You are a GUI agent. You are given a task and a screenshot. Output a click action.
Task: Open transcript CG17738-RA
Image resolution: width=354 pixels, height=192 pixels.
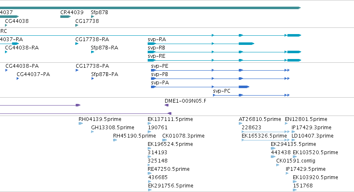click(x=92, y=39)
